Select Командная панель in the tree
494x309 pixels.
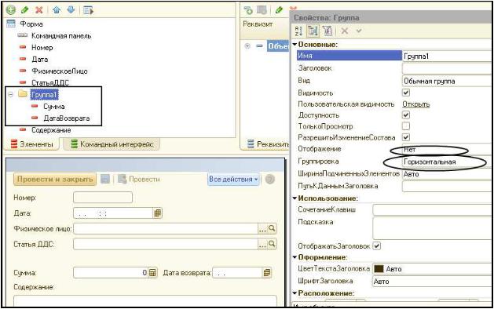click(61, 36)
